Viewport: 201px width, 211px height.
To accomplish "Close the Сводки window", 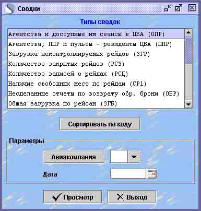I will click(x=192, y=8).
